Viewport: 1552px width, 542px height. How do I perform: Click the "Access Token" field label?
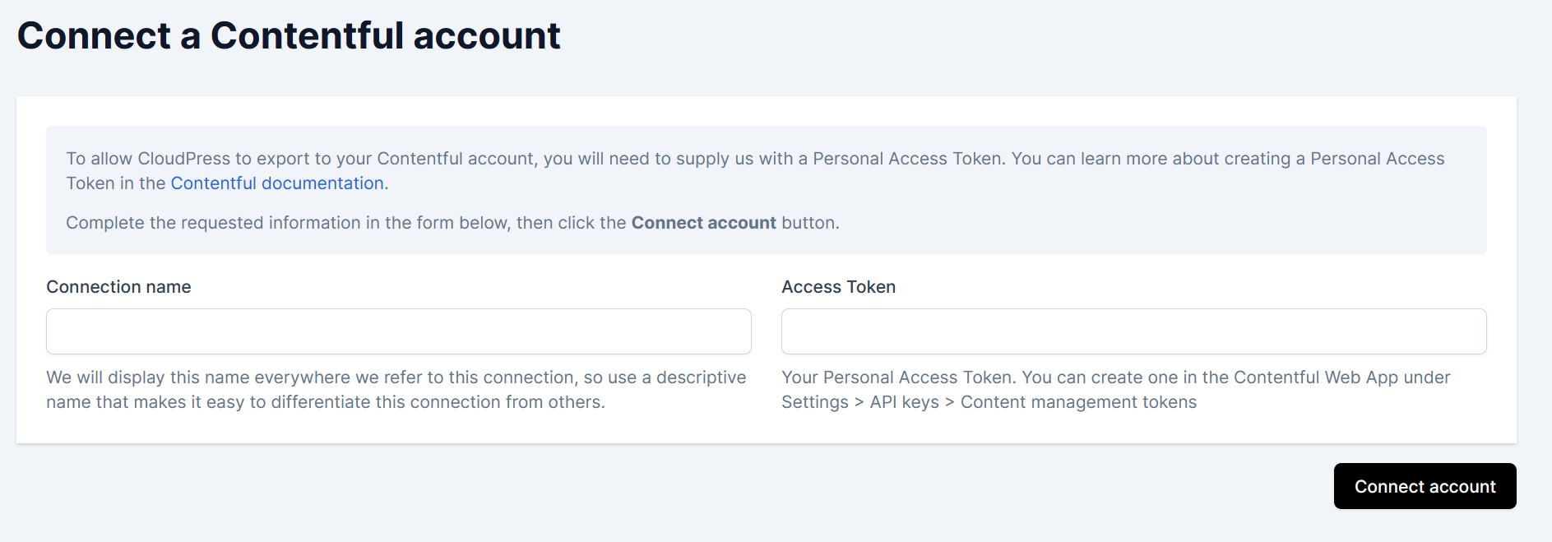point(838,287)
